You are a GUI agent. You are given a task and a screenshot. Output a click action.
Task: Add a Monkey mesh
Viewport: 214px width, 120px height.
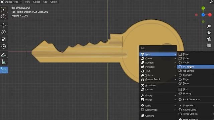195,94
